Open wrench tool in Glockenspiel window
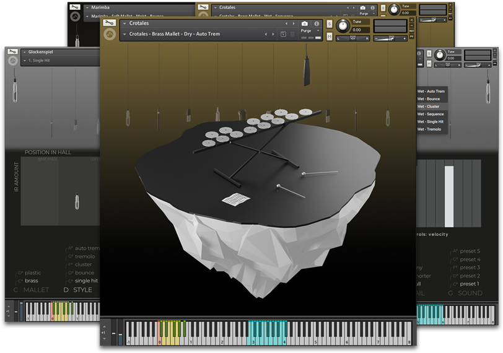The image size is (503, 353). click(13, 51)
